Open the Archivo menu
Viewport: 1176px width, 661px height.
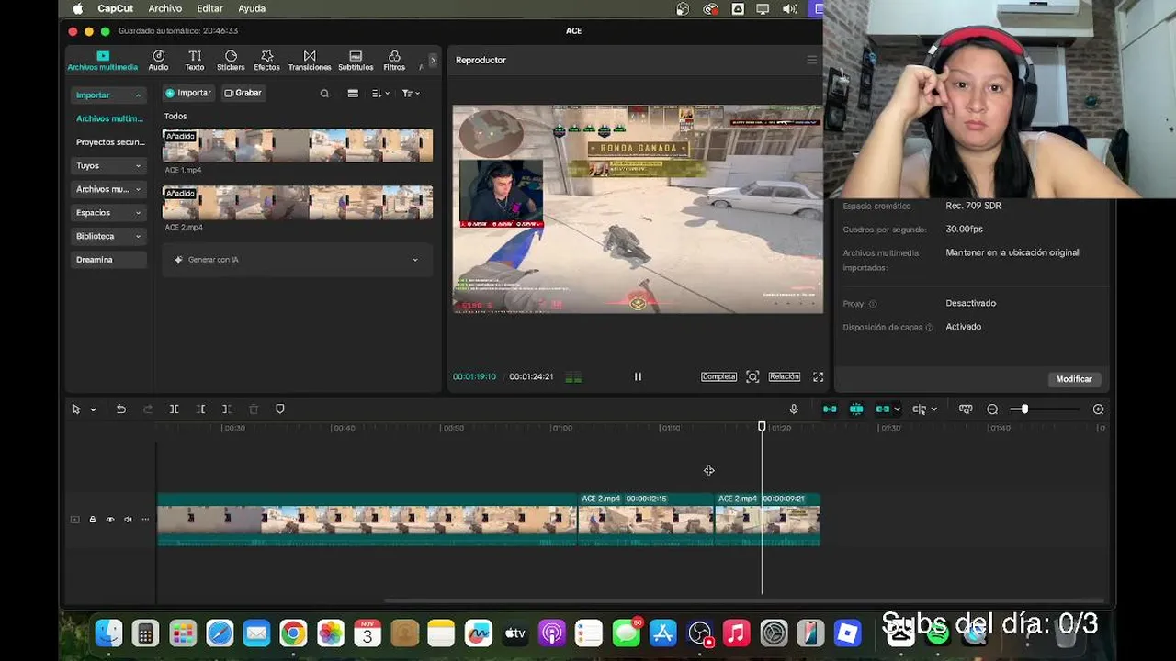tap(165, 8)
